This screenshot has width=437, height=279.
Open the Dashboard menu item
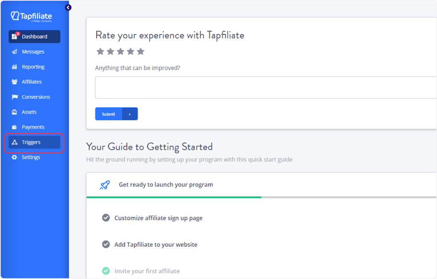34,37
